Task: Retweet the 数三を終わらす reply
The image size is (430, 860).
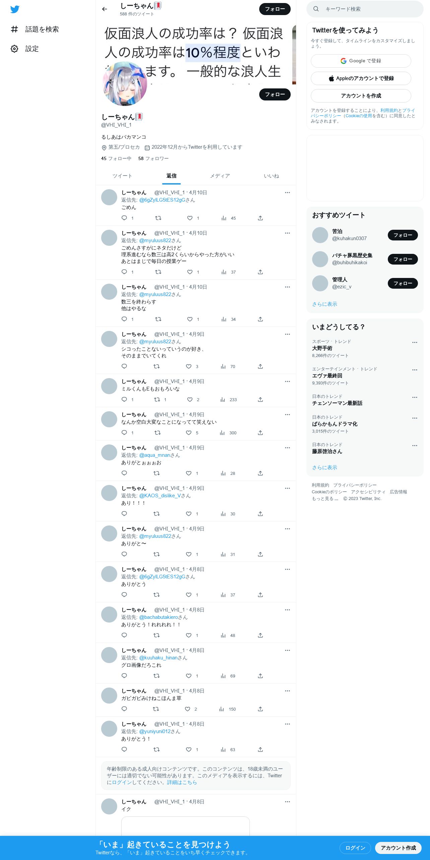Action: coord(158,319)
